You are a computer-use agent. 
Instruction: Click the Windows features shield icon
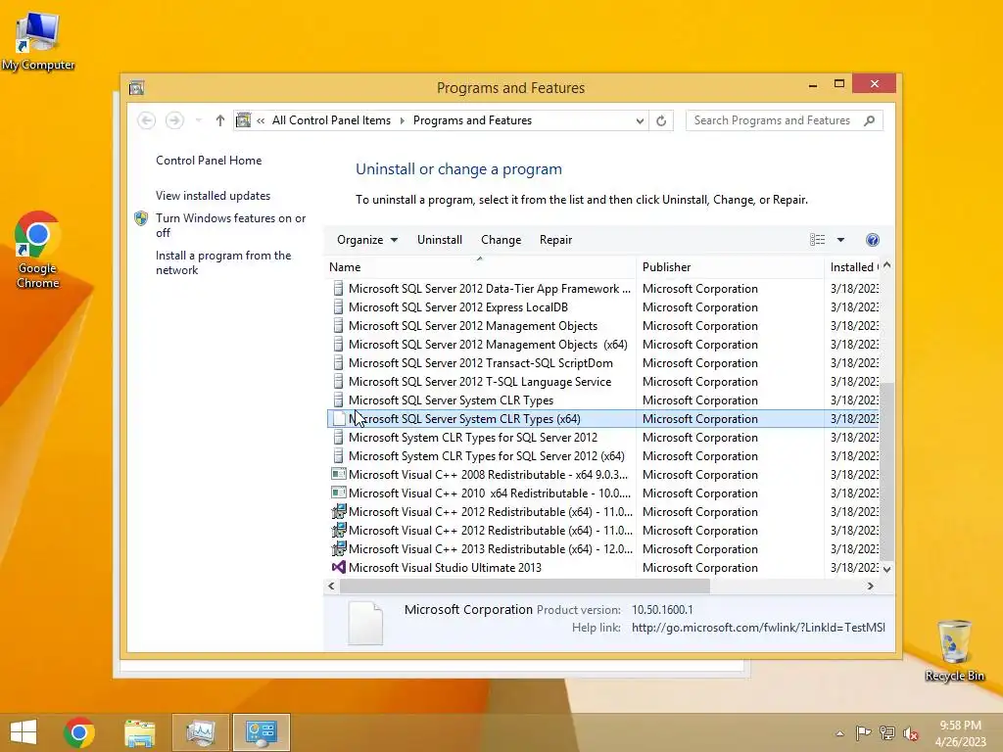[141, 218]
